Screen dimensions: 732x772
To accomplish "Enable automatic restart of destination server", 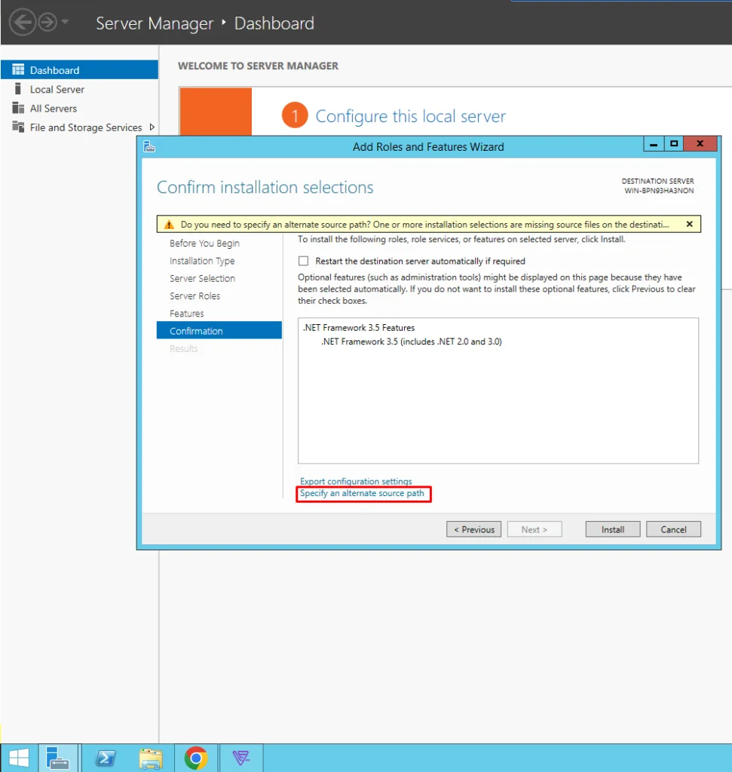I will tap(303, 261).
